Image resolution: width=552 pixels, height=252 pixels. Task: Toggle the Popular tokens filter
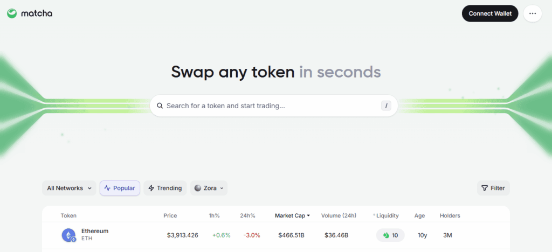(120, 188)
